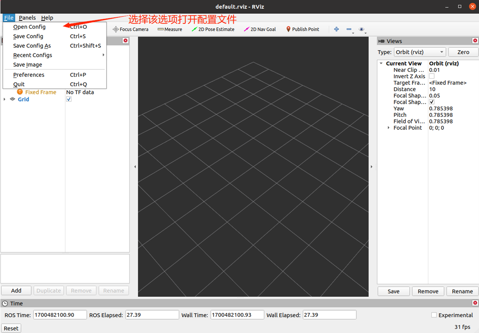The image size is (479, 333).
Task: Expand the Focal Point property
Action: click(389, 128)
